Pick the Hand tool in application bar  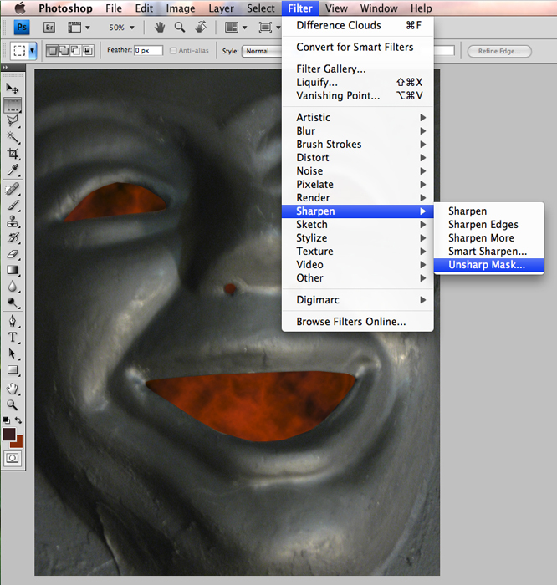pyautogui.click(x=160, y=28)
